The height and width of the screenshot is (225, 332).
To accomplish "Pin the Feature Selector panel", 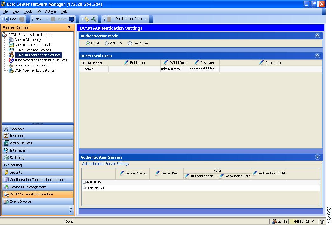I will click(69, 28).
